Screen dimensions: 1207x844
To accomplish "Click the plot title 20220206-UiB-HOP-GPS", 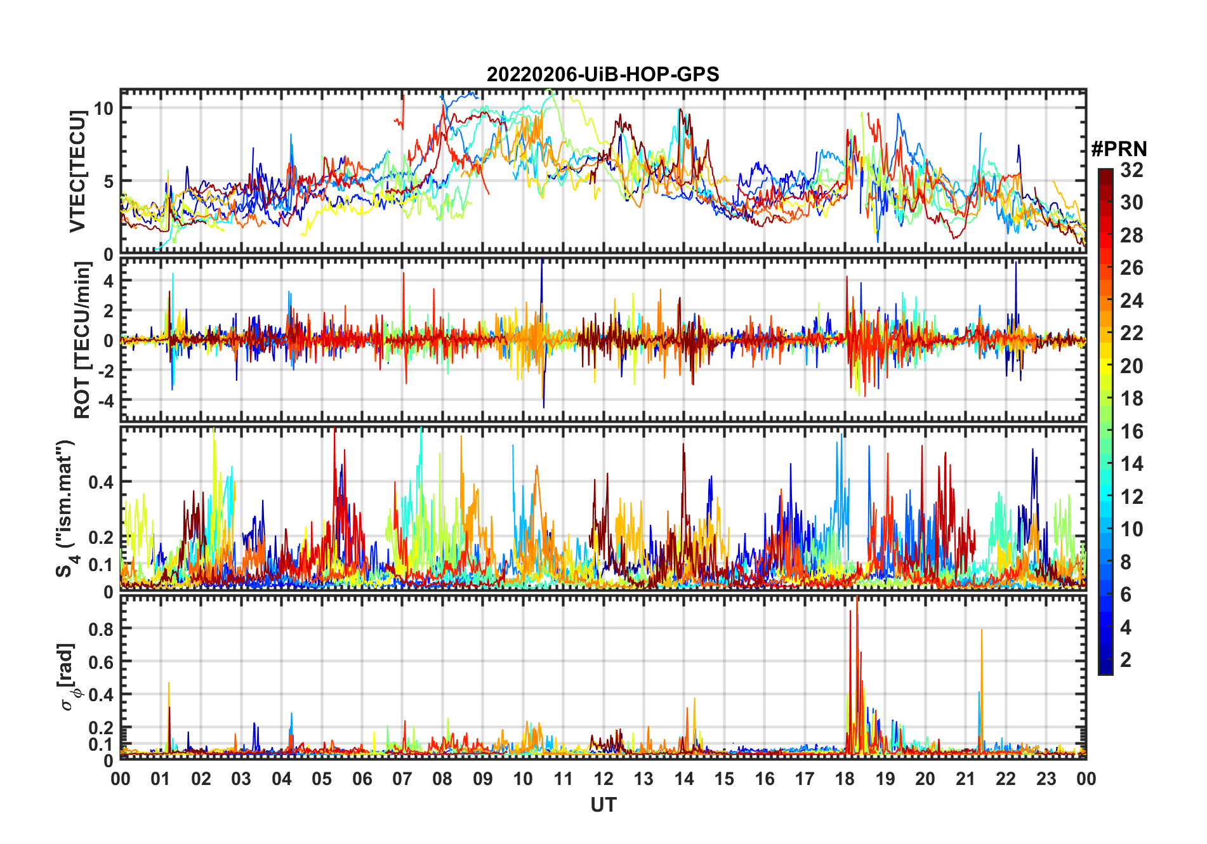I will (603, 75).
